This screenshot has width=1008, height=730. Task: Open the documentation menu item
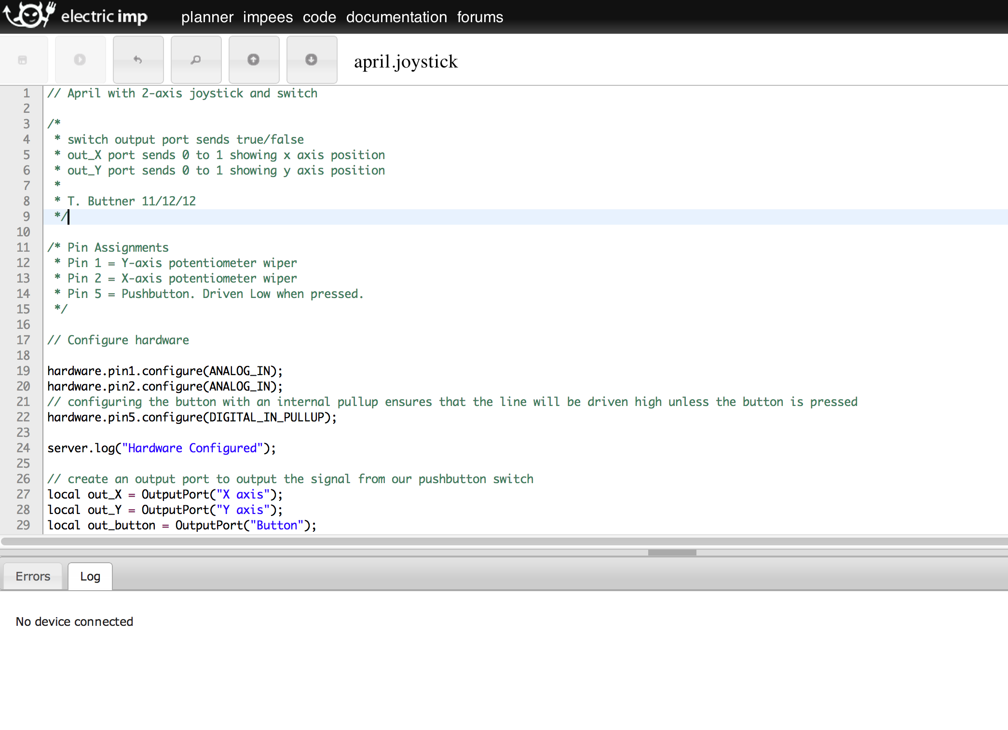396,15
